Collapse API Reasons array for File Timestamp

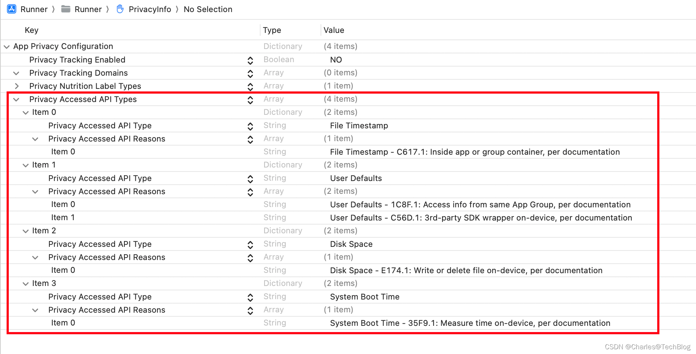[35, 139]
